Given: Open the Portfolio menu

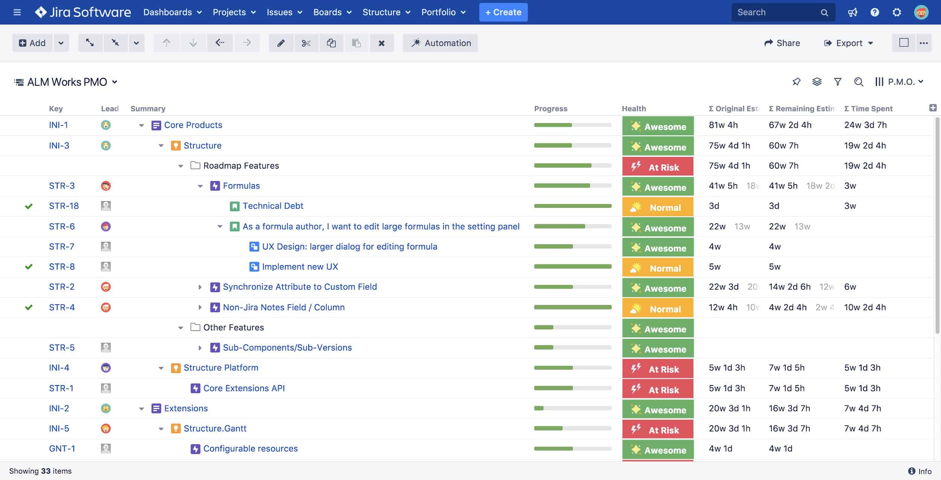Looking at the screenshot, I should (x=444, y=12).
